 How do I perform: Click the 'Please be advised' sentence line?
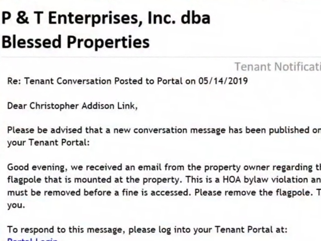click(164, 130)
